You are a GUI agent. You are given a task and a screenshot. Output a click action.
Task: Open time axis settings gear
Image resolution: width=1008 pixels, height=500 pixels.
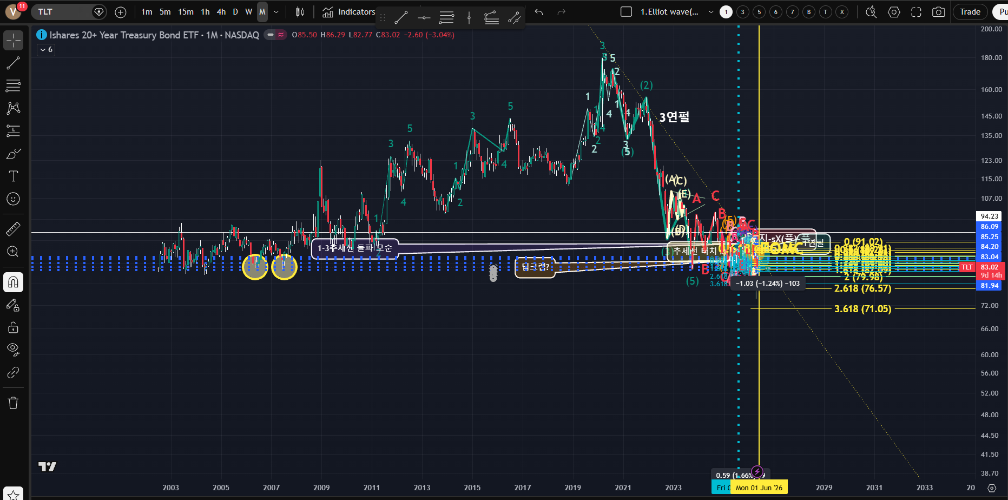[x=992, y=488]
